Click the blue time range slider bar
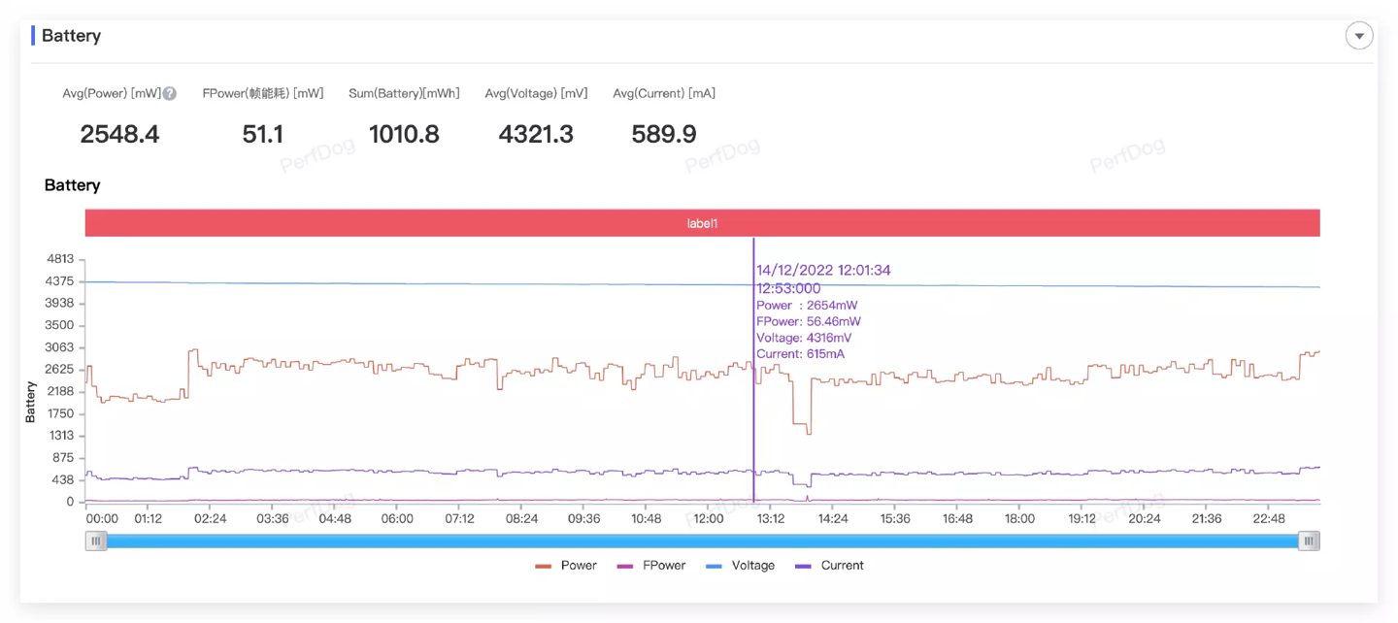This screenshot has height=623, width=1398. click(x=702, y=541)
